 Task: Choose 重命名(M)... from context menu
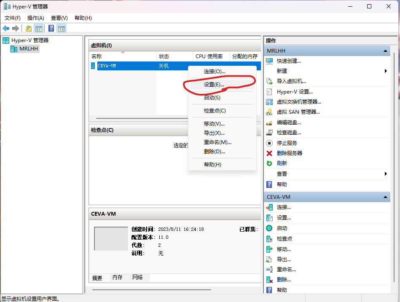pos(222,142)
